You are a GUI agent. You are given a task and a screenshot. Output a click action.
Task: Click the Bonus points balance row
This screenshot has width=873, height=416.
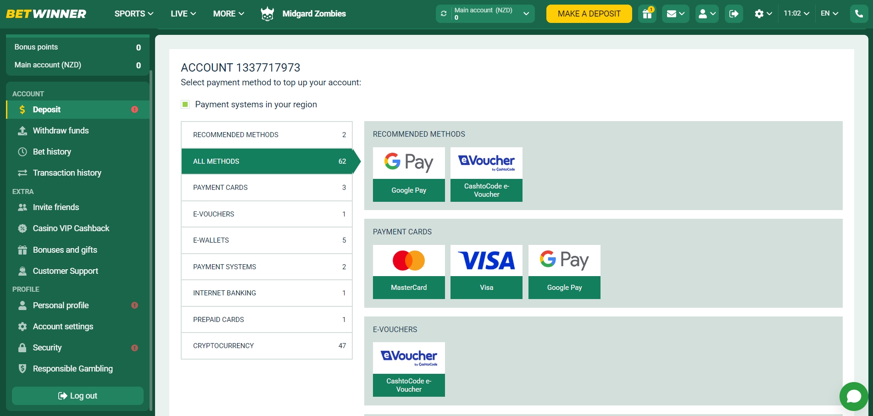click(x=78, y=47)
